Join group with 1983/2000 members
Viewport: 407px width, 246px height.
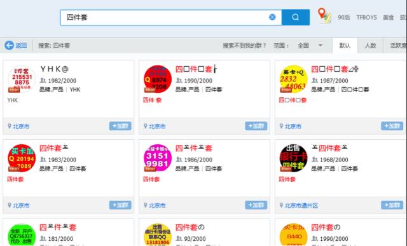[x=120, y=205]
